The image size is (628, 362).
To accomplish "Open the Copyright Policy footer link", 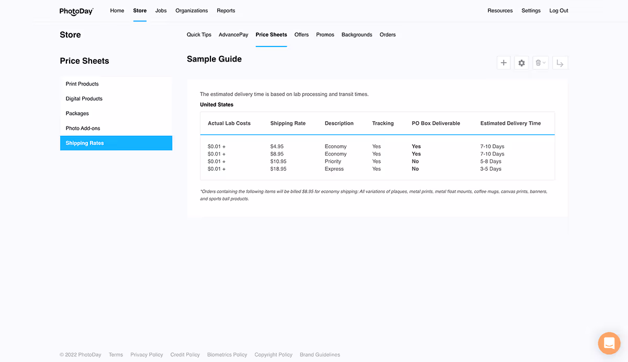I will coord(274,355).
